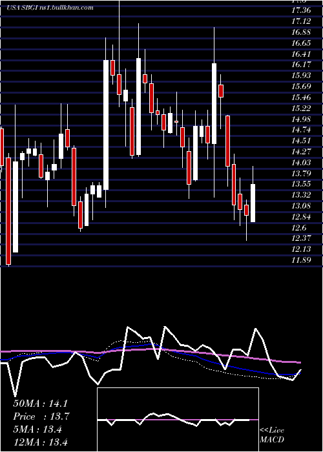Click the 13.08 price axis label
The image size is (323, 452).
pos(301,206)
